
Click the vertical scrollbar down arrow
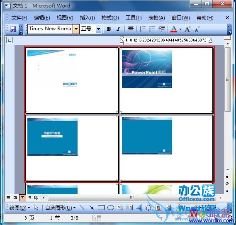pyautogui.click(x=228, y=169)
